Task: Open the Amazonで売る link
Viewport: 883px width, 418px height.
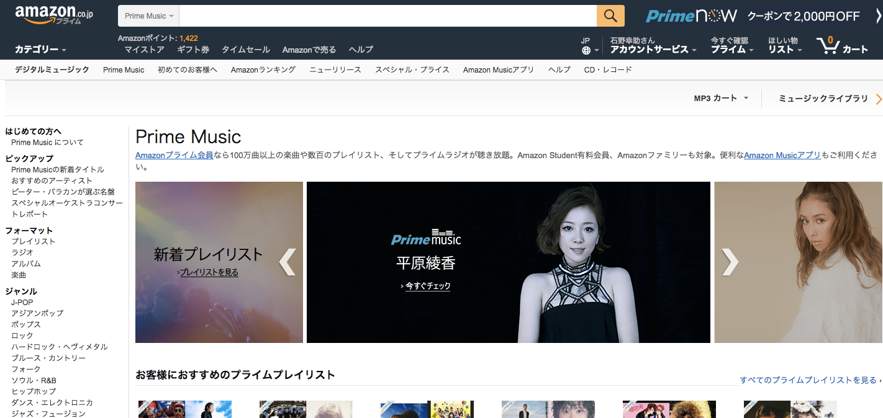Action: click(x=309, y=50)
